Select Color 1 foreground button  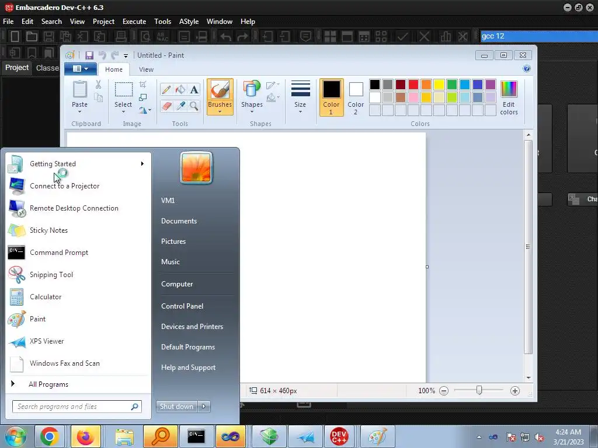pos(331,97)
